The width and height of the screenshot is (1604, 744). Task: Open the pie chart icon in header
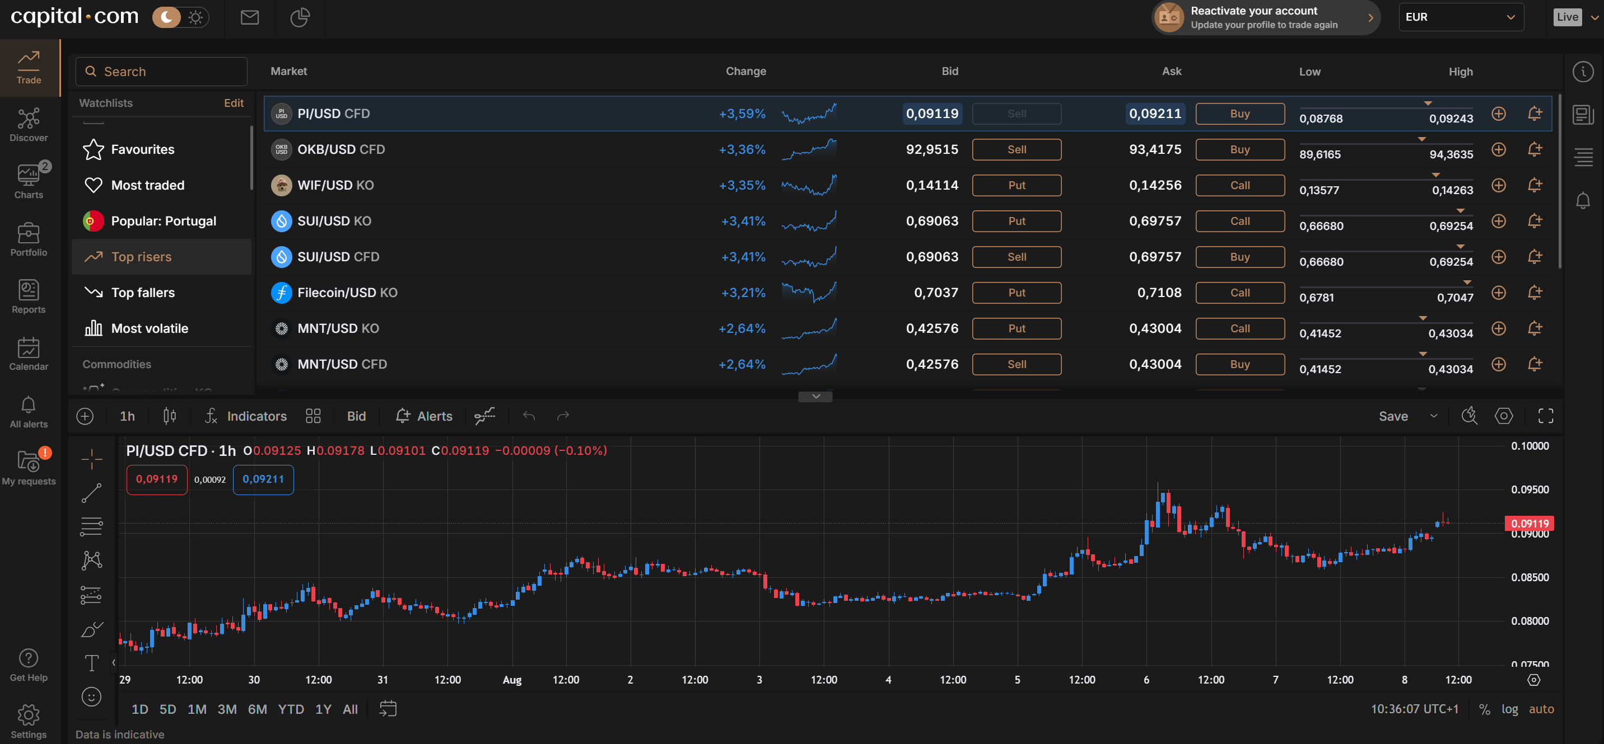(300, 17)
